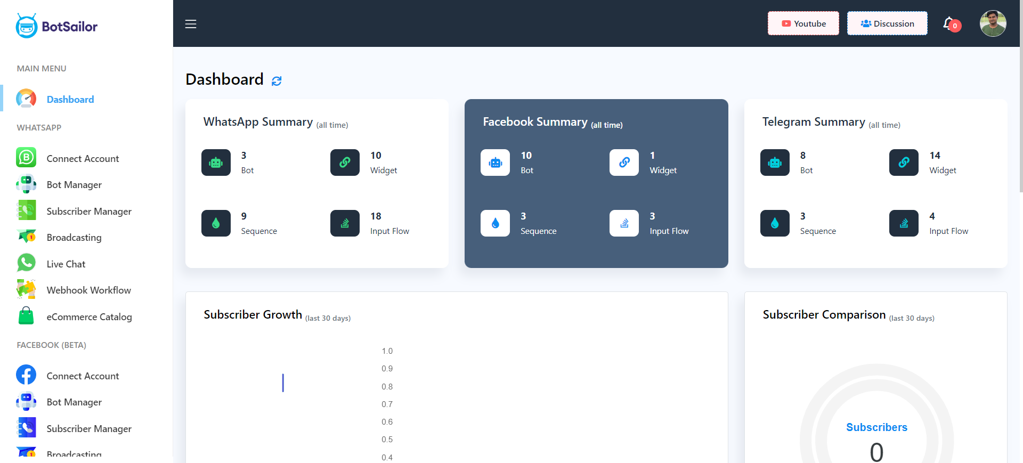Click the Subscriber Comparison heading
This screenshot has width=1023, height=463.
[x=824, y=314]
